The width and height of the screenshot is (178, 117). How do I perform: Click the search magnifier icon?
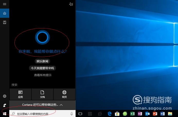click(x=13, y=113)
